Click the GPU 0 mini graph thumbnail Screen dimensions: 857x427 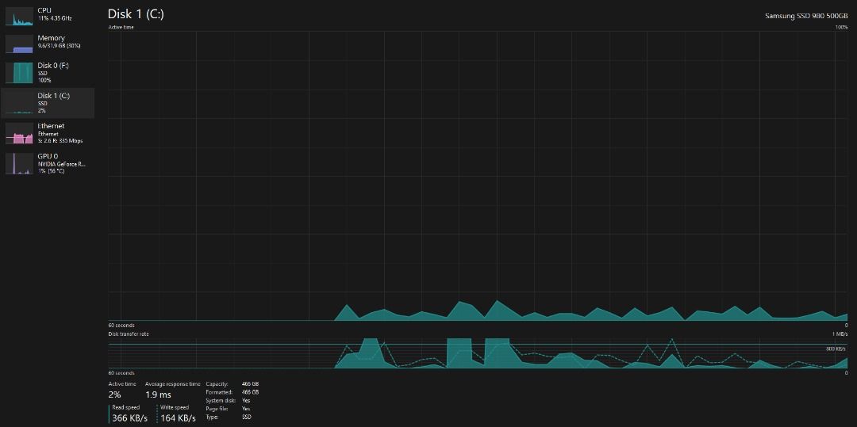(x=19, y=163)
